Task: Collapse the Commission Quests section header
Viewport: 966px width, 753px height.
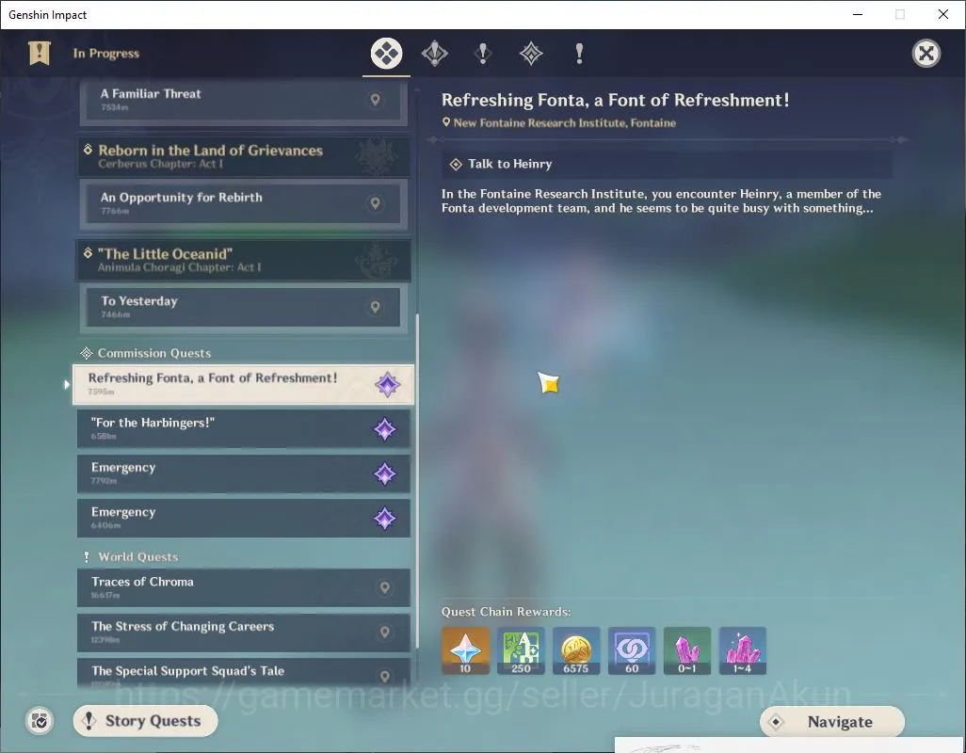Action: (x=146, y=353)
